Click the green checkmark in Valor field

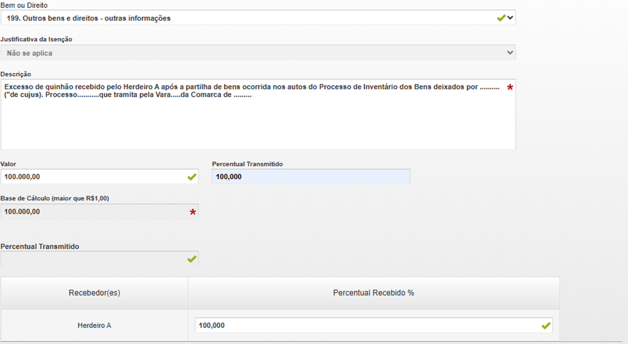192,177
